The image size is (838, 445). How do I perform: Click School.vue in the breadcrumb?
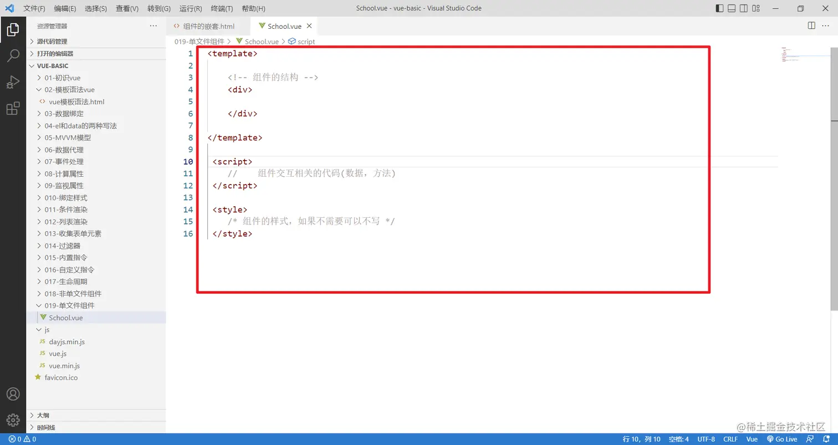point(258,42)
